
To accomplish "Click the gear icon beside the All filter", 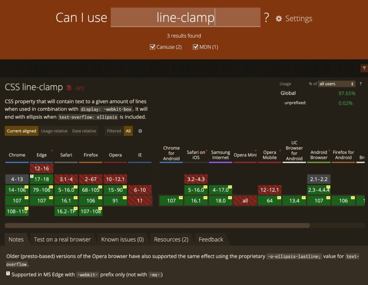I will (x=140, y=131).
